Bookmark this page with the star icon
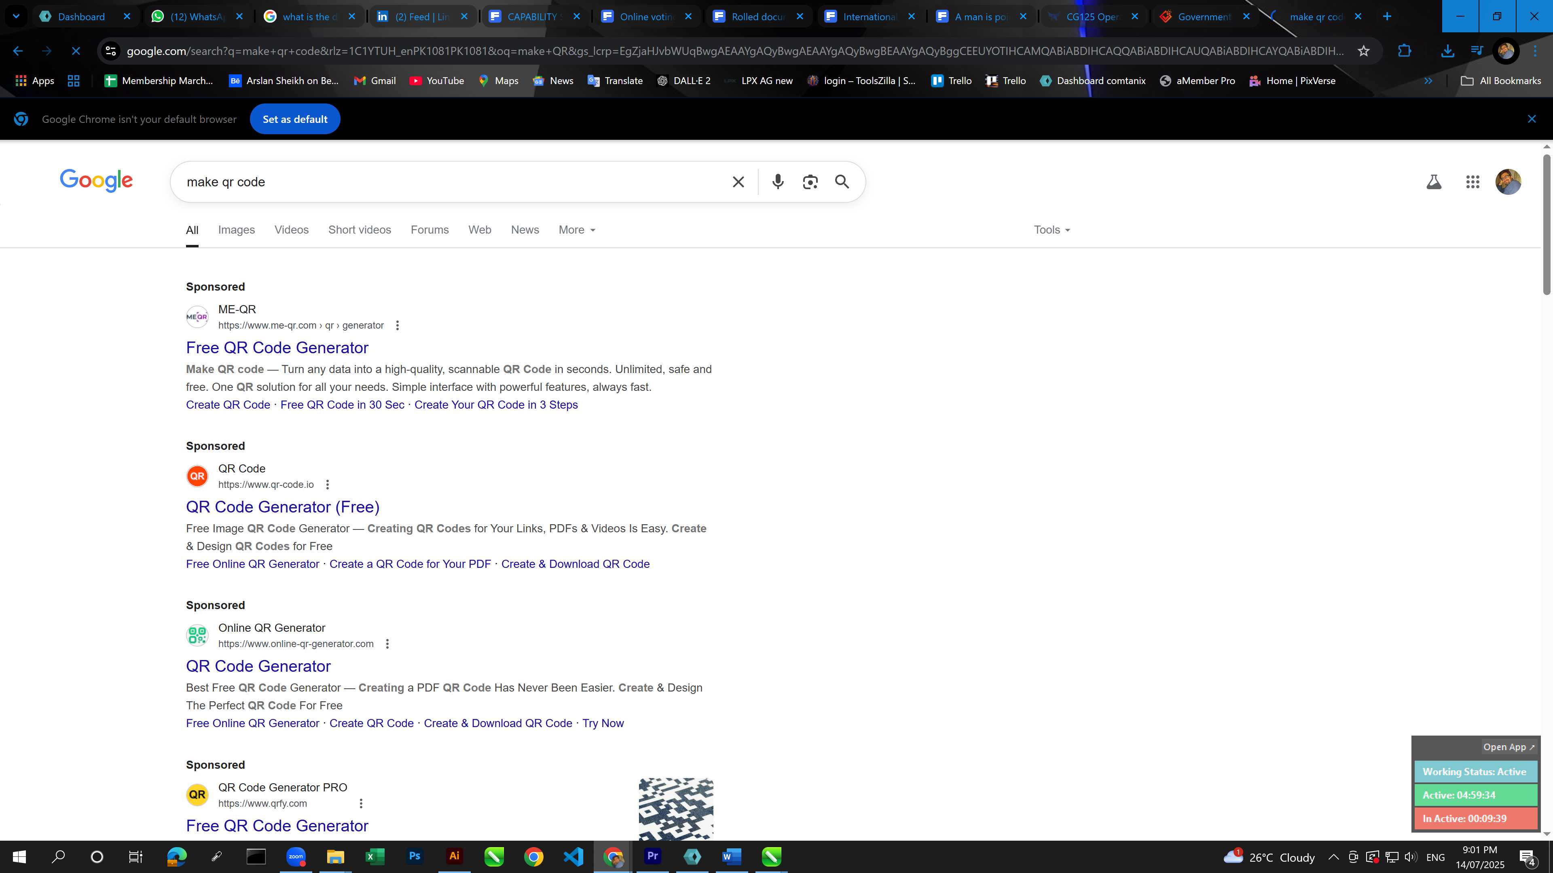This screenshot has height=873, width=1553. (1364, 51)
